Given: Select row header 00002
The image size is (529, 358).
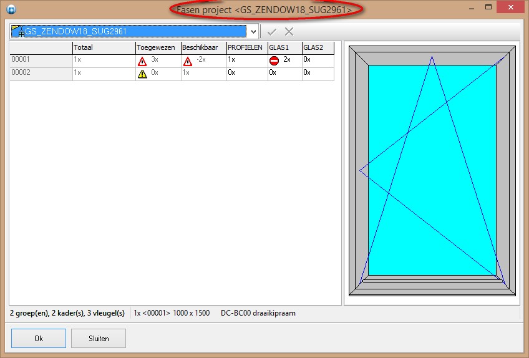Looking at the screenshot, I should [x=41, y=74].
